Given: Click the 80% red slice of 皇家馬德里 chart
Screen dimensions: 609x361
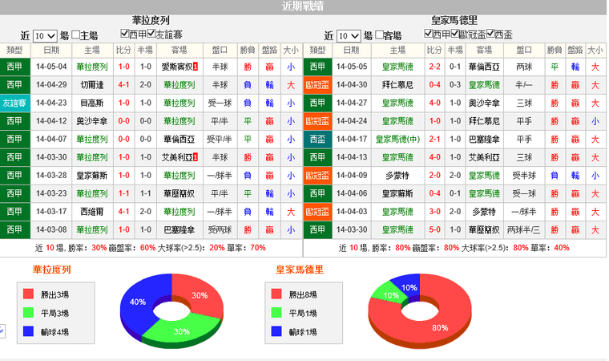Looking at the screenshot, I should pos(440,327).
